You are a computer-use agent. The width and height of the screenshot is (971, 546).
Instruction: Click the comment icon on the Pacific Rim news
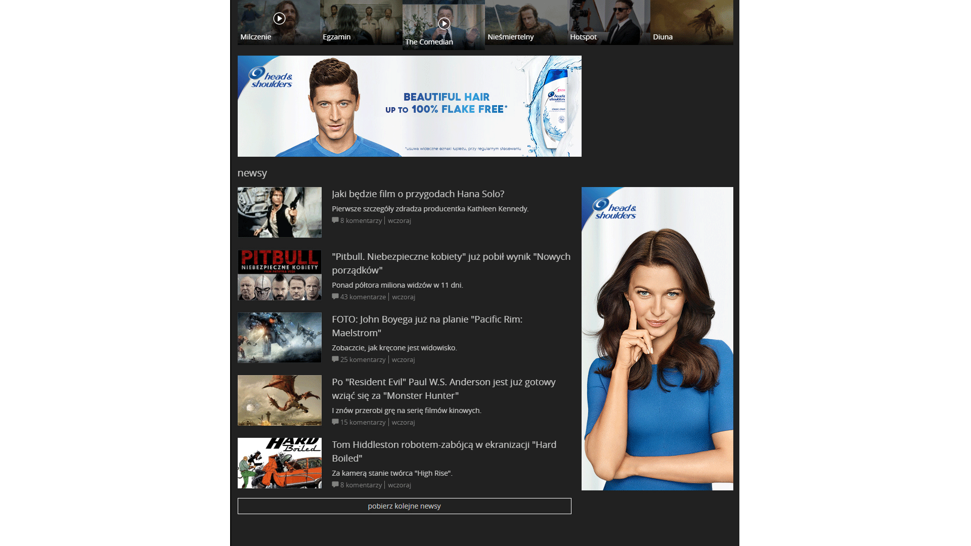coord(335,359)
